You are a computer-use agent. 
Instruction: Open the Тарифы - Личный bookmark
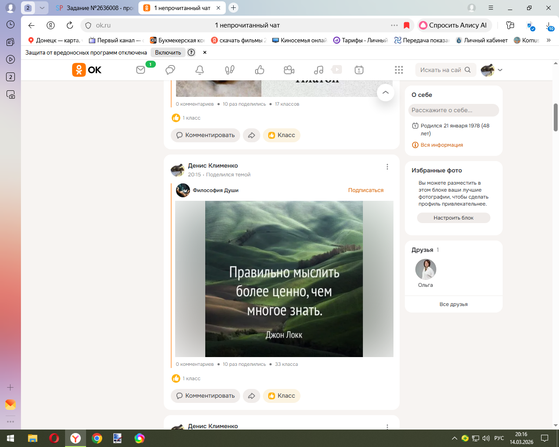(360, 40)
